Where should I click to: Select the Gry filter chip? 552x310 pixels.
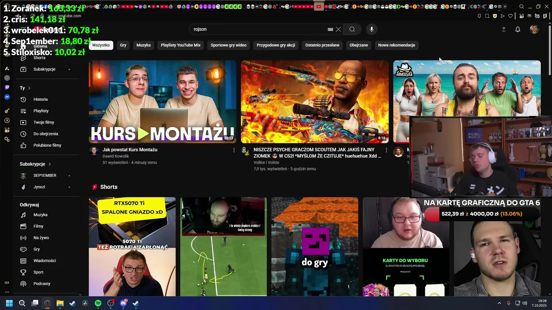pos(123,45)
